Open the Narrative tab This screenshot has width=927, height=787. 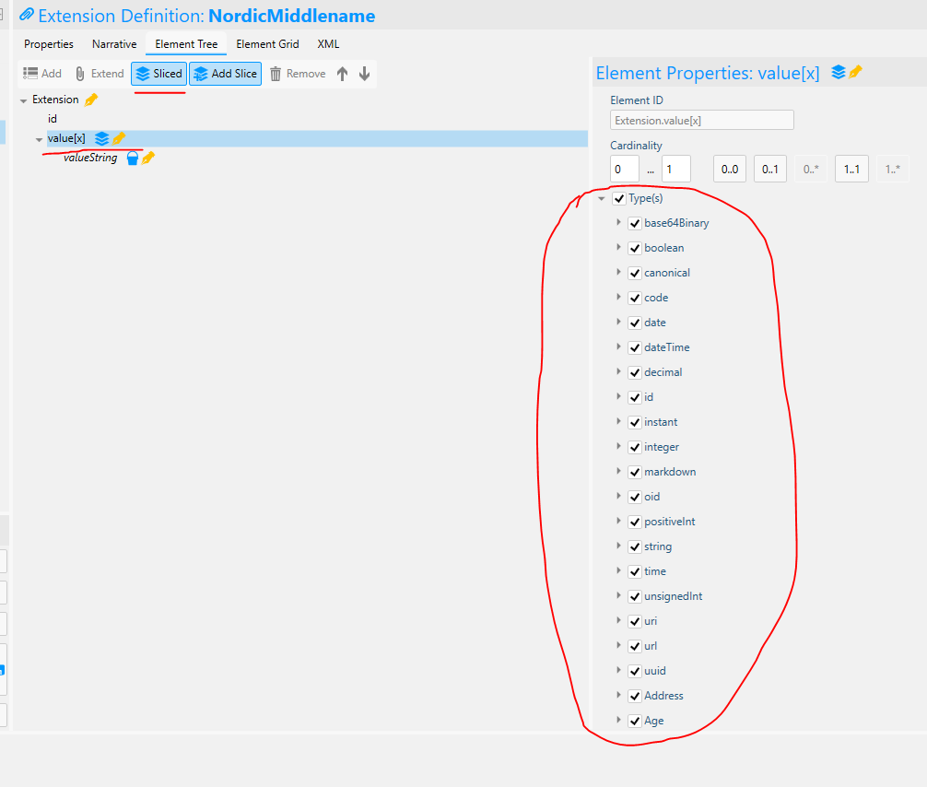(x=114, y=43)
